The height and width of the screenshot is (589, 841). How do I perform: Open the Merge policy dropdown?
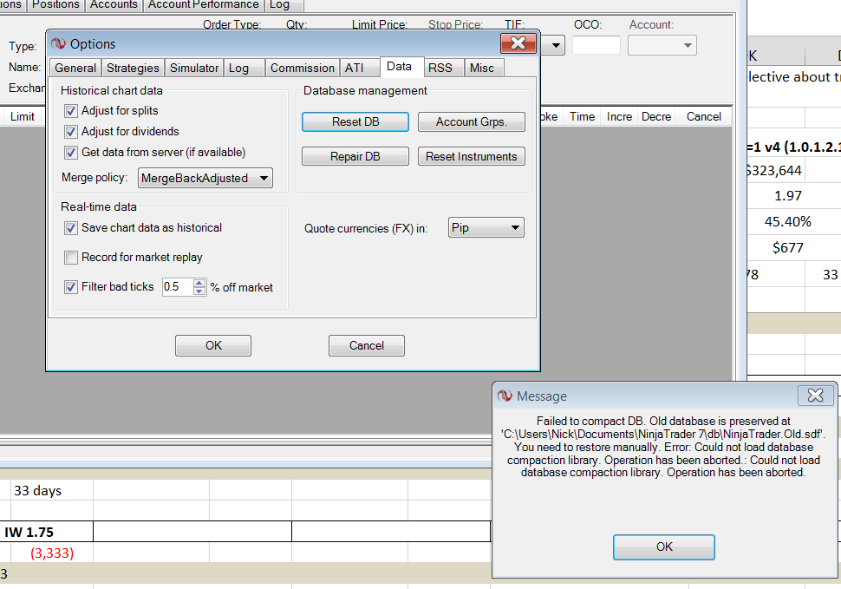click(x=205, y=178)
